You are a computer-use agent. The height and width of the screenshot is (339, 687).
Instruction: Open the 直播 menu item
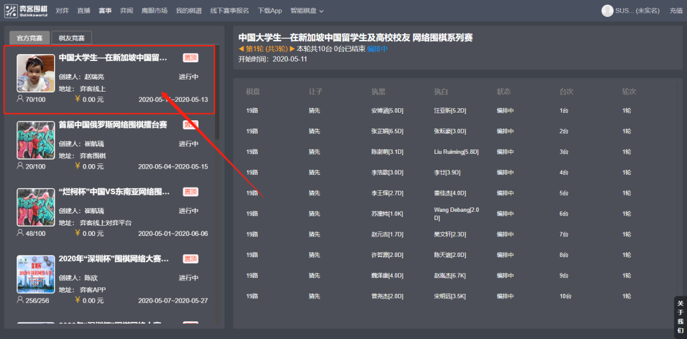pyautogui.click(x=83, y=11)
